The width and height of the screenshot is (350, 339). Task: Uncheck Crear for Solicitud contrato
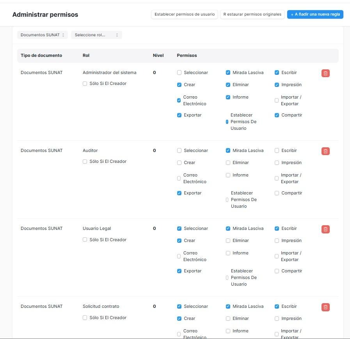coord(179,318)
